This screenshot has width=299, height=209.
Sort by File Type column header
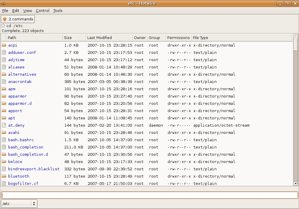coord(242,38)
